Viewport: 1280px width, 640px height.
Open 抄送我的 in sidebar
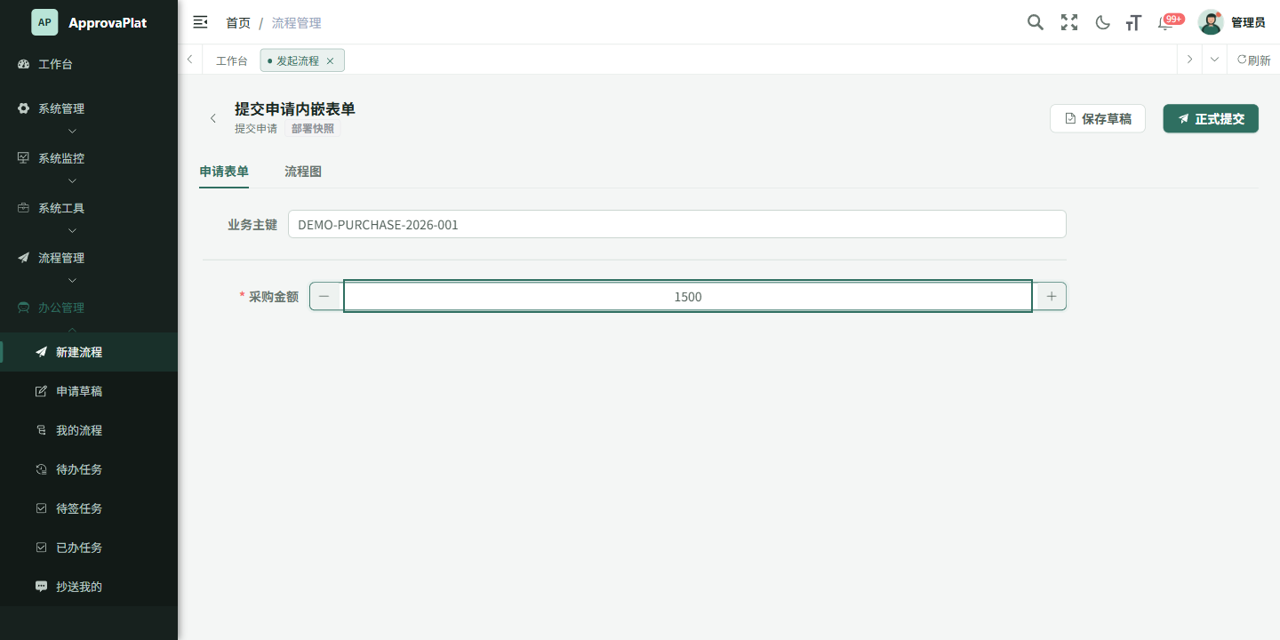pyautogui.click(x=89, y=587)
